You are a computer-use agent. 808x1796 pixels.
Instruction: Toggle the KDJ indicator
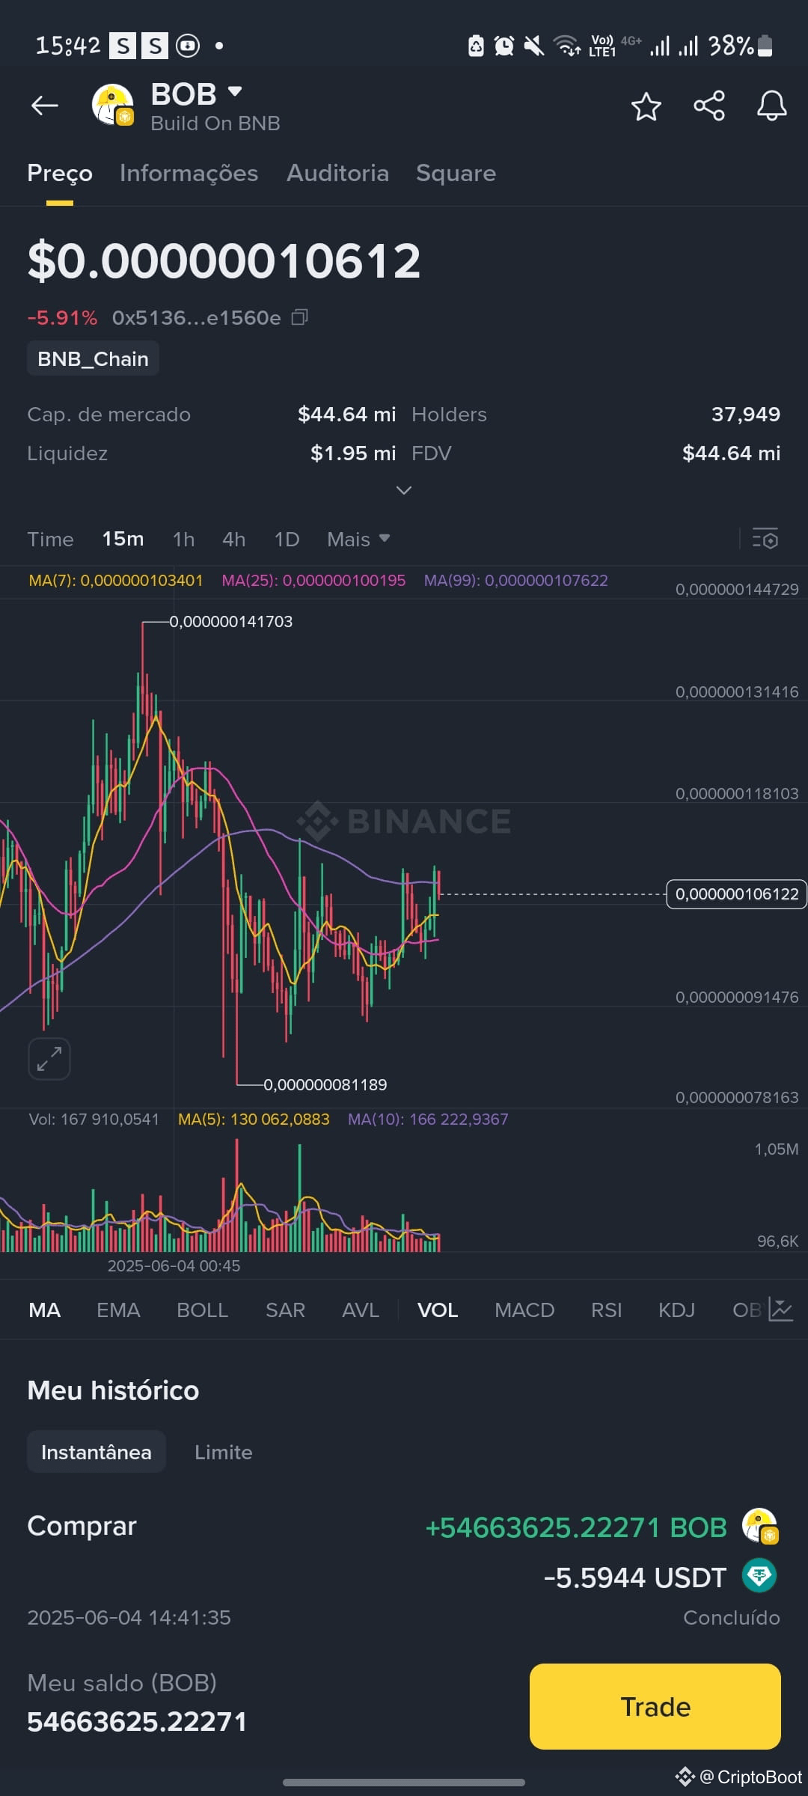tap(676, 1310)
